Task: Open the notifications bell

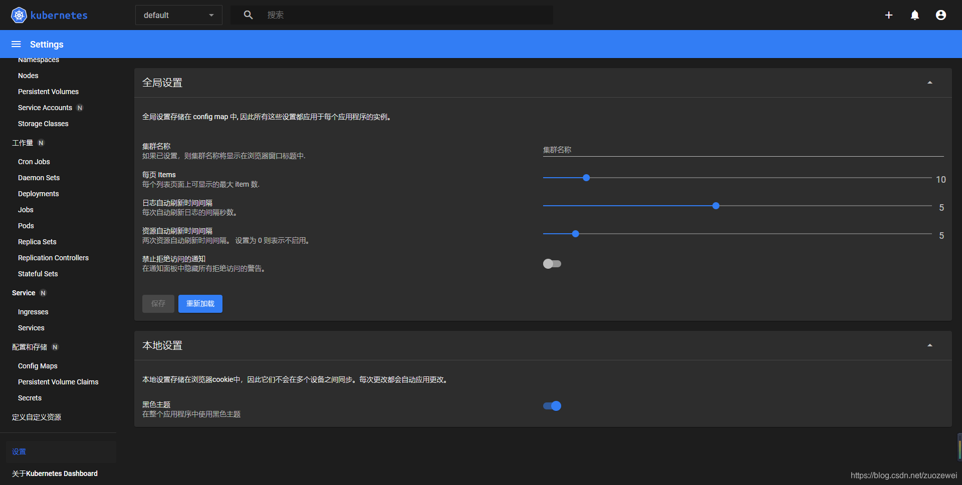Action: [915, 15]
